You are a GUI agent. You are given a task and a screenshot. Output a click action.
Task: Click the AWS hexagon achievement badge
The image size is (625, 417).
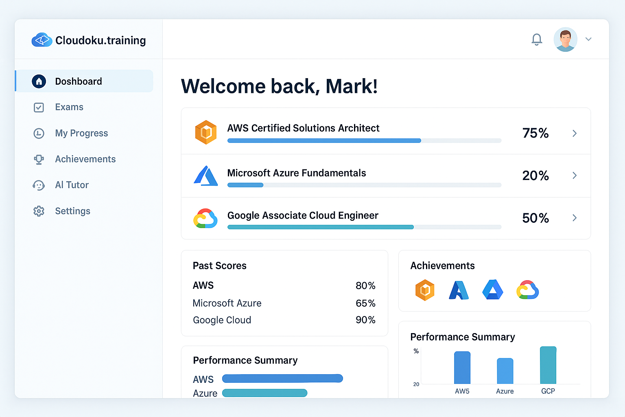coord(425,290)
